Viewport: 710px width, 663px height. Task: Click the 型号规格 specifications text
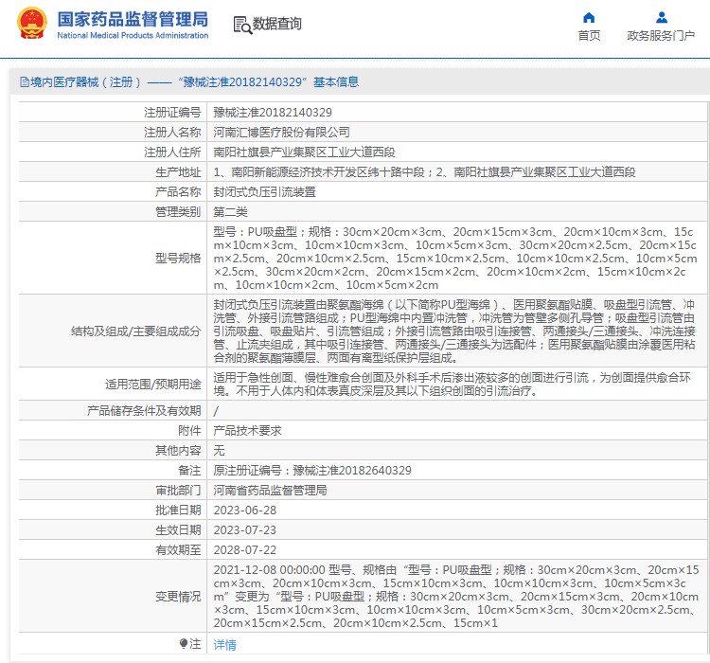455,259
